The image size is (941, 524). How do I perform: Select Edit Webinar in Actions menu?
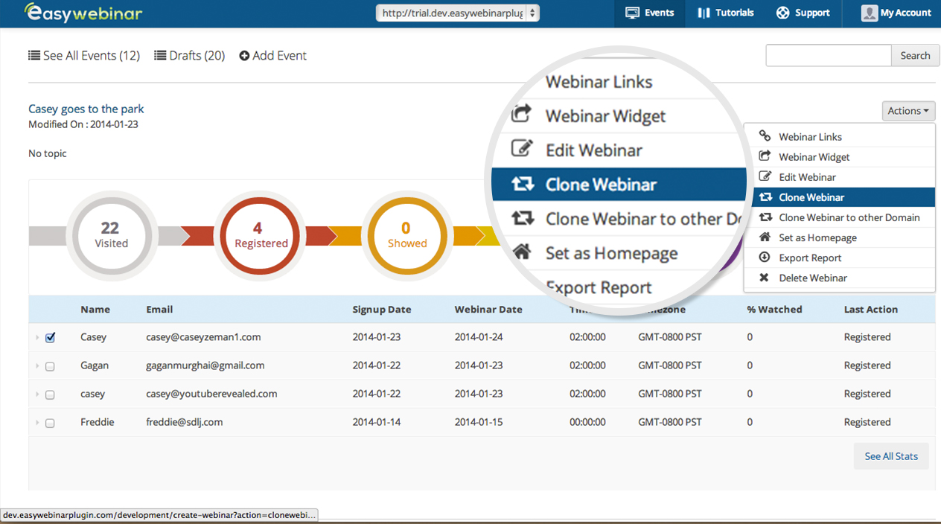coord(839,177)
